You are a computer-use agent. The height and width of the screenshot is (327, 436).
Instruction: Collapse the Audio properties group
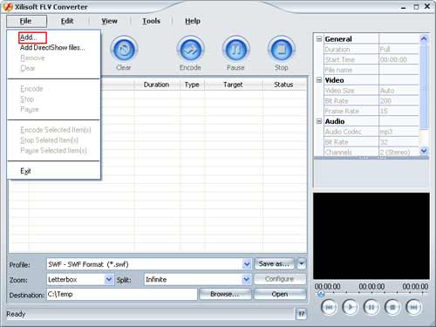[x=319, y=121]
